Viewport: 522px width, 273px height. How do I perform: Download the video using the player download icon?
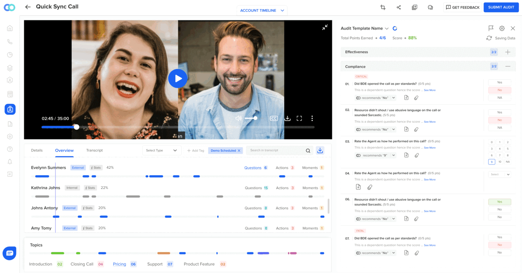point(288,118)
